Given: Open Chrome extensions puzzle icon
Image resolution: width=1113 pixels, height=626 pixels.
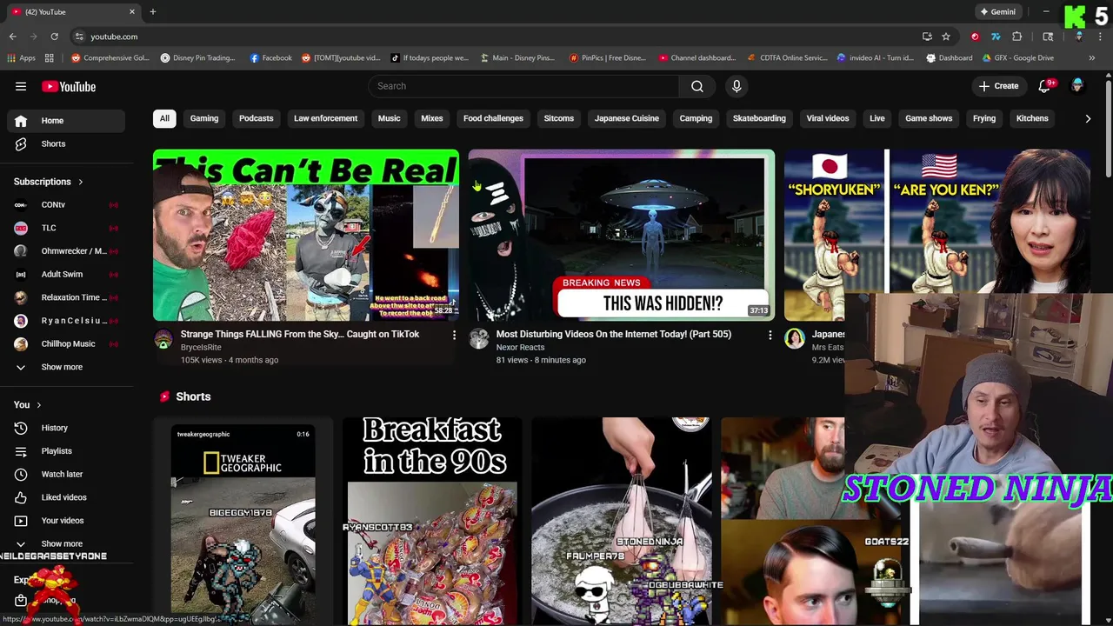Looking at the screenshot, I should [x=1016, y=37].
